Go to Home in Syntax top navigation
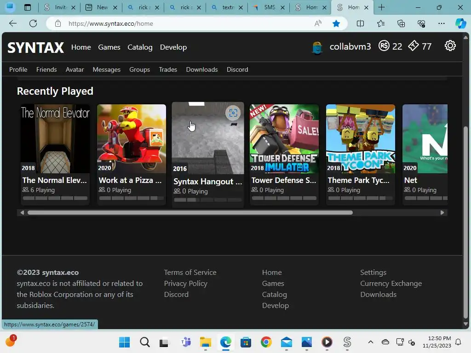 (81, 47)
